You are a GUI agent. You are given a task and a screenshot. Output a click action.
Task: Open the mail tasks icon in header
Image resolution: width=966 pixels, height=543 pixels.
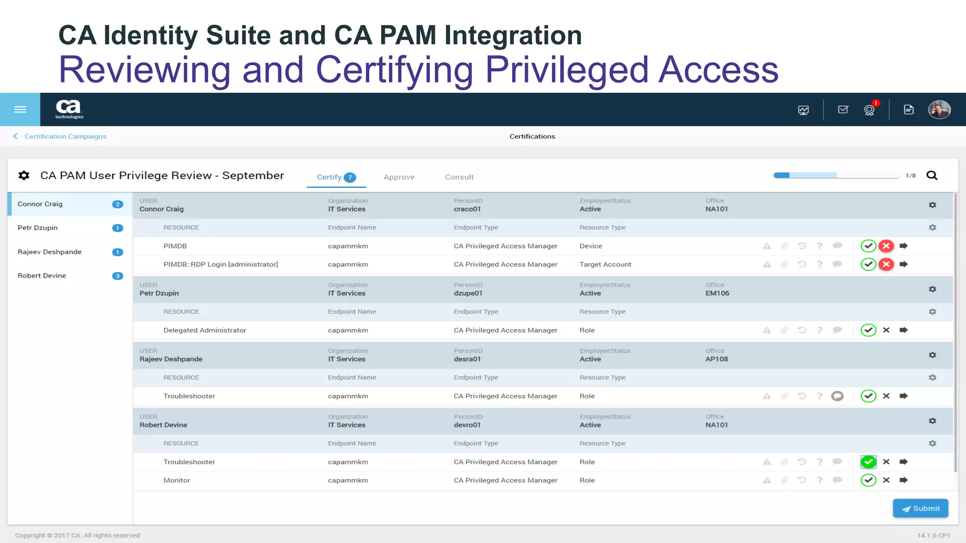[x=843, y=110]
